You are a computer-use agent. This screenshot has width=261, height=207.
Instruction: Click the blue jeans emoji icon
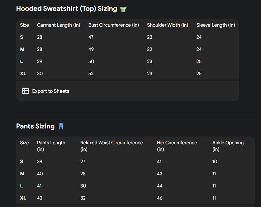pos(61,126)
